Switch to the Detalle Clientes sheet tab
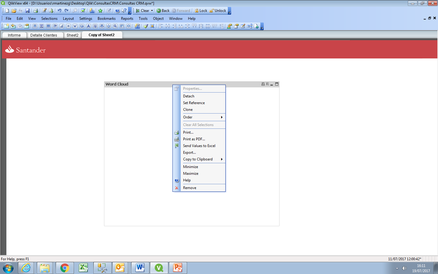 pos(44,35)
